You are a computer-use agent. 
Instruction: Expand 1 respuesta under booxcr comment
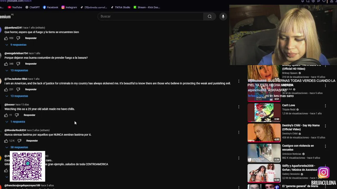coord(15,122)
